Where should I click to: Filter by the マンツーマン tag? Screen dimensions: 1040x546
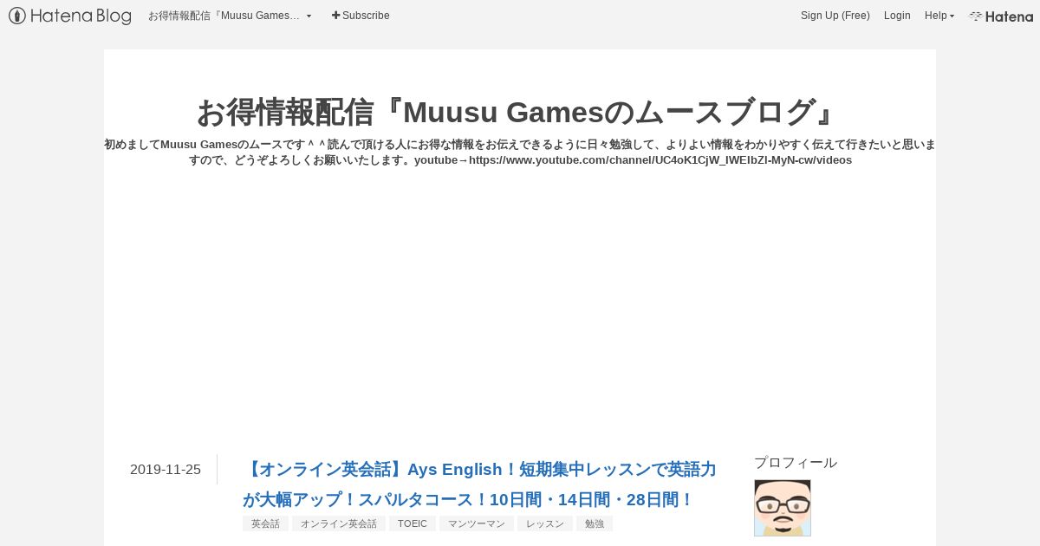477,523
